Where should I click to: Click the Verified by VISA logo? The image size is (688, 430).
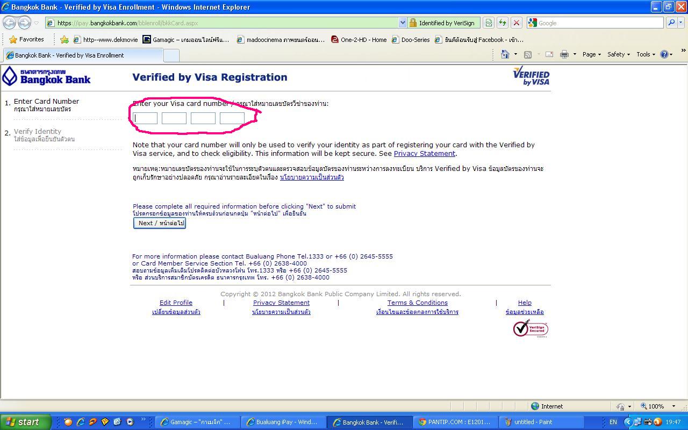tap(531, 76)
